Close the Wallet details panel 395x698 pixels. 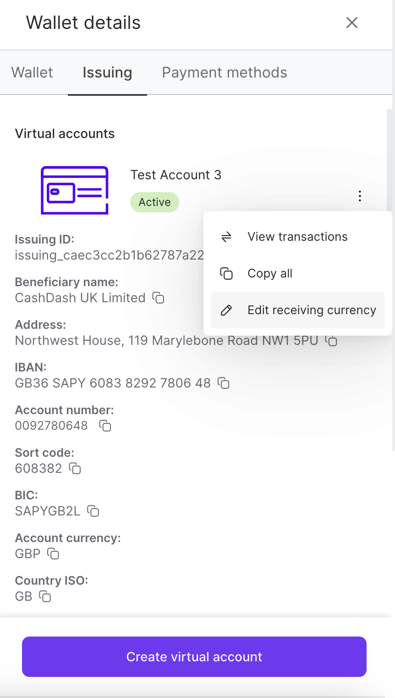351,22
